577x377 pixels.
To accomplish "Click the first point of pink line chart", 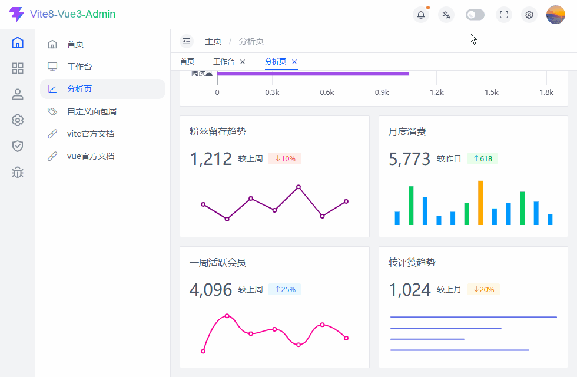I will point(203,351).
